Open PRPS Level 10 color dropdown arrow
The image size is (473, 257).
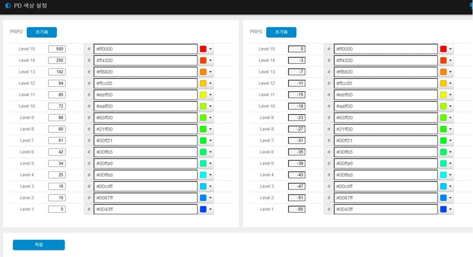point(450,106)
